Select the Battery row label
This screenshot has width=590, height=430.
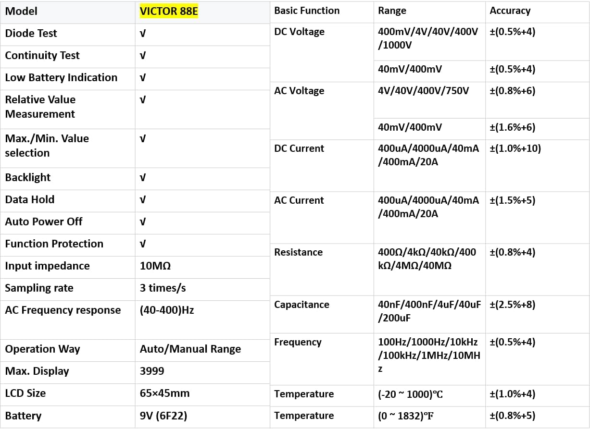coord(23,416)
